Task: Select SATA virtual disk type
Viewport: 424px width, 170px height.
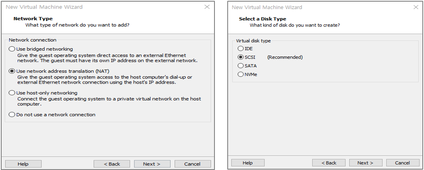Action: pyautogui.click(x=241, y=66)
